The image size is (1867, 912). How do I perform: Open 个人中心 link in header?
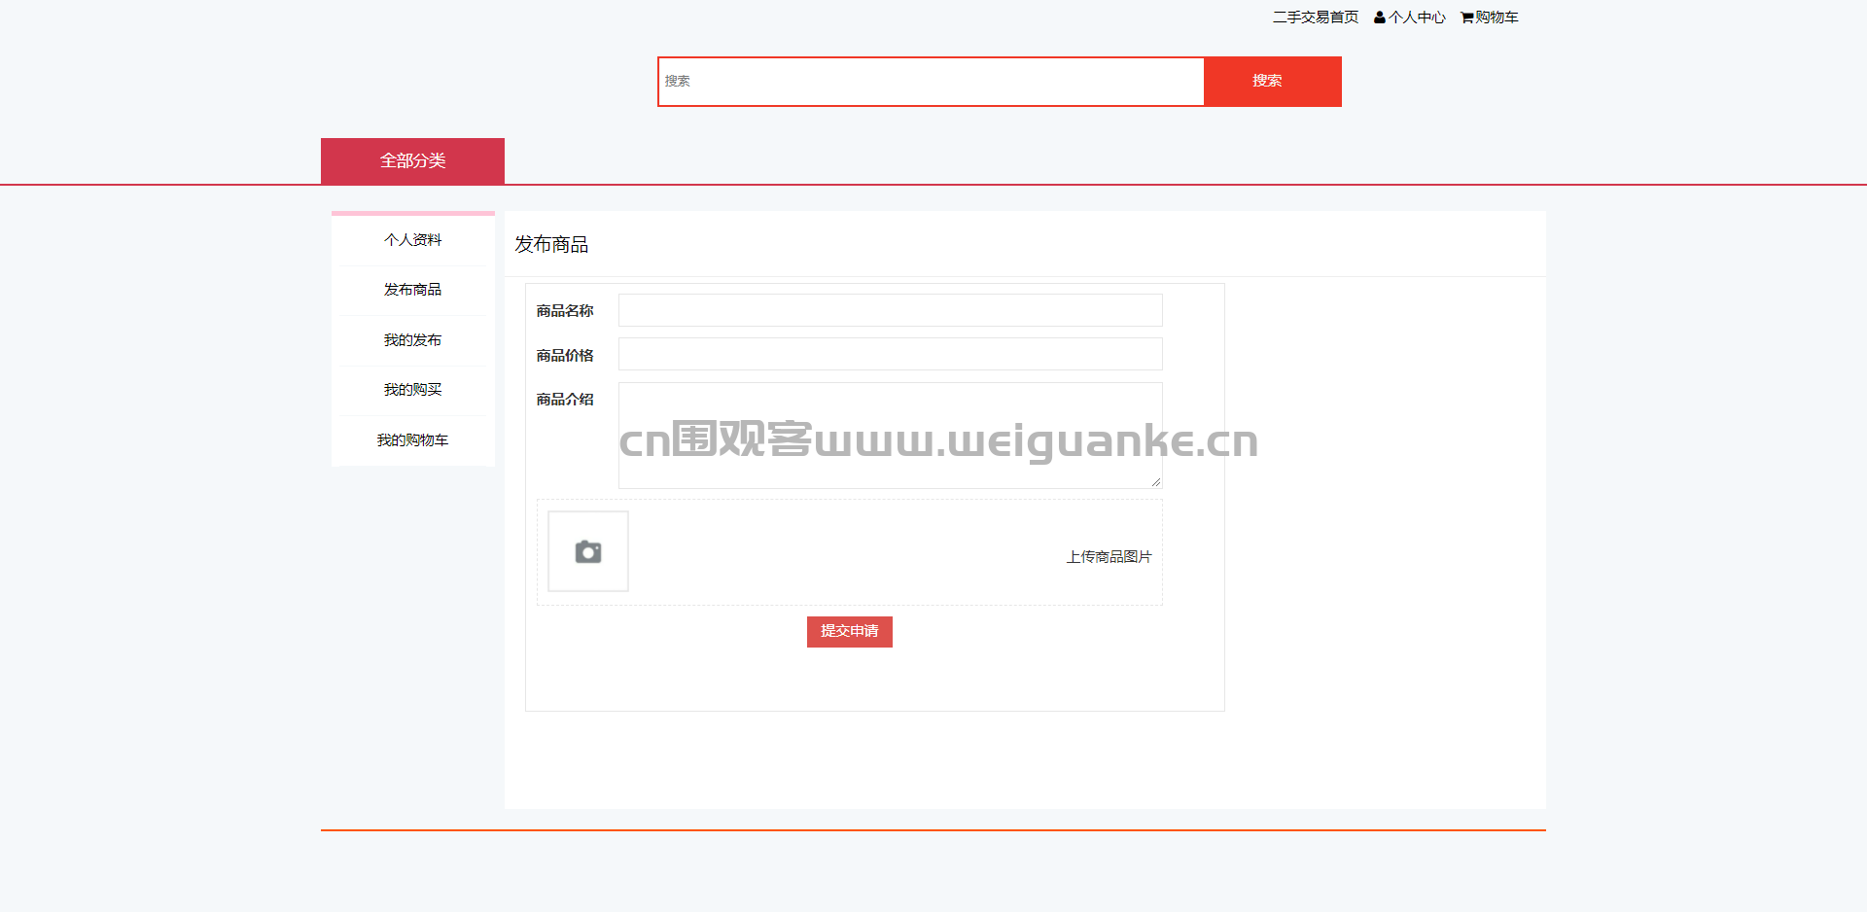1417,18
